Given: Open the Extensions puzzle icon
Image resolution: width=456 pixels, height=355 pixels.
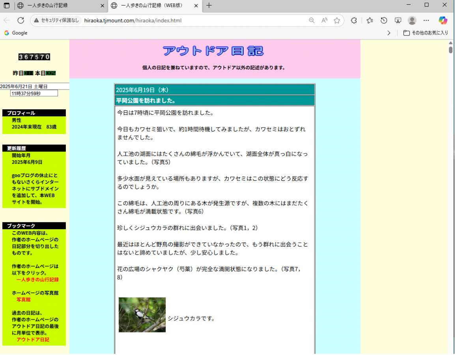Looking at the screenshot, I should tap(354, 21).
